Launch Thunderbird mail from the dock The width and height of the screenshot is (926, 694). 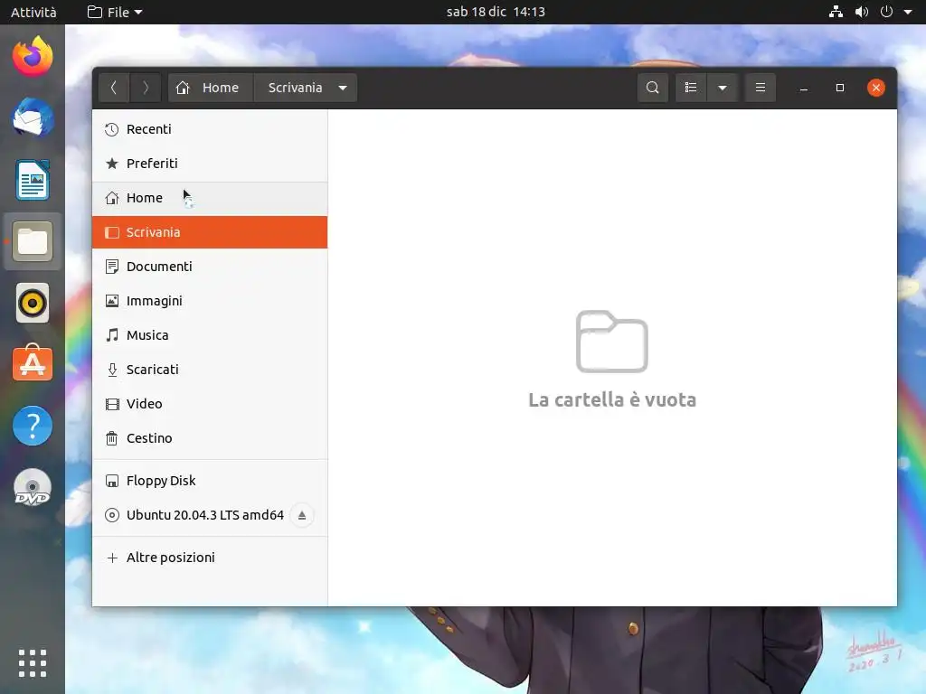[33, 118]
